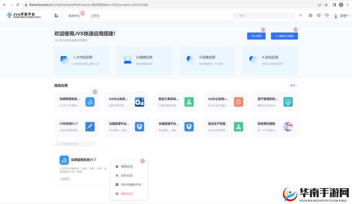Reload the page with refresh icon
Image resolution: width=352 pixels, height=204 pixels.
pos(18,4)
